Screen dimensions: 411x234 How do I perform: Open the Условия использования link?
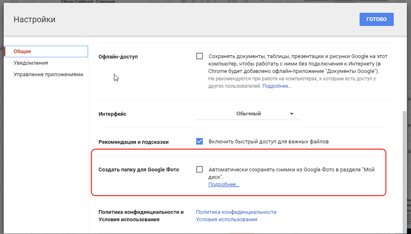click(226, 219)
